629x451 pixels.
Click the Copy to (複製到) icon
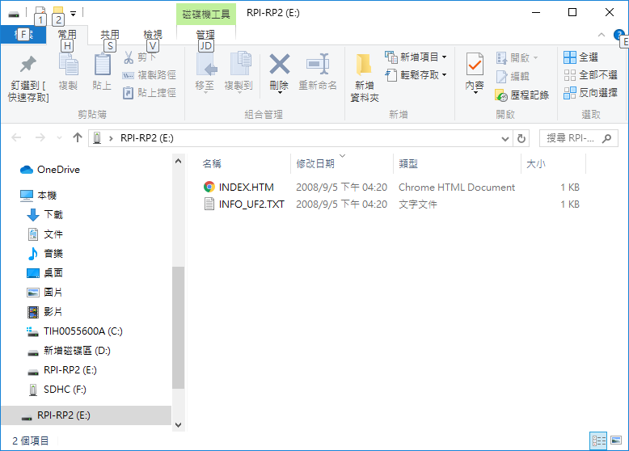tap(240, 64)
